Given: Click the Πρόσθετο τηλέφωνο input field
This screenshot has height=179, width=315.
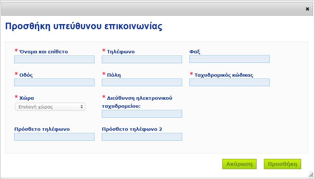Looking at the screenshot, I should (x=54, y=137).
